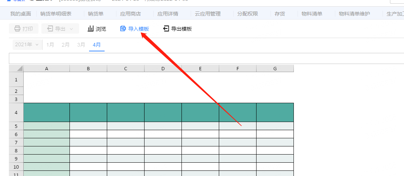Screen dimensions: 404x176
Task: Open the 销货单 tab
Action: click(x=96, y=14)
